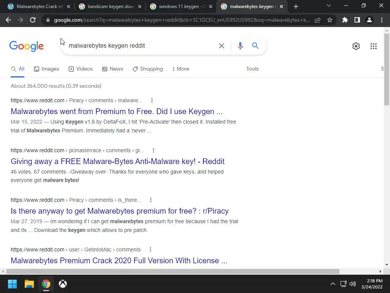Screen dimensions: 390x293
Task: Select the All results tab
Action: [x=18, y=69]
